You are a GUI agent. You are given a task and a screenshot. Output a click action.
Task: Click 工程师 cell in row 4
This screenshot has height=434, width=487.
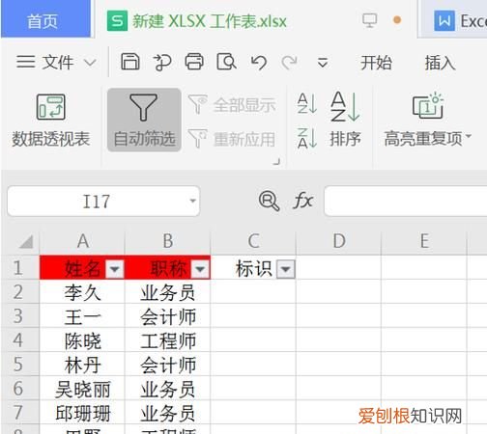(168, 340)
